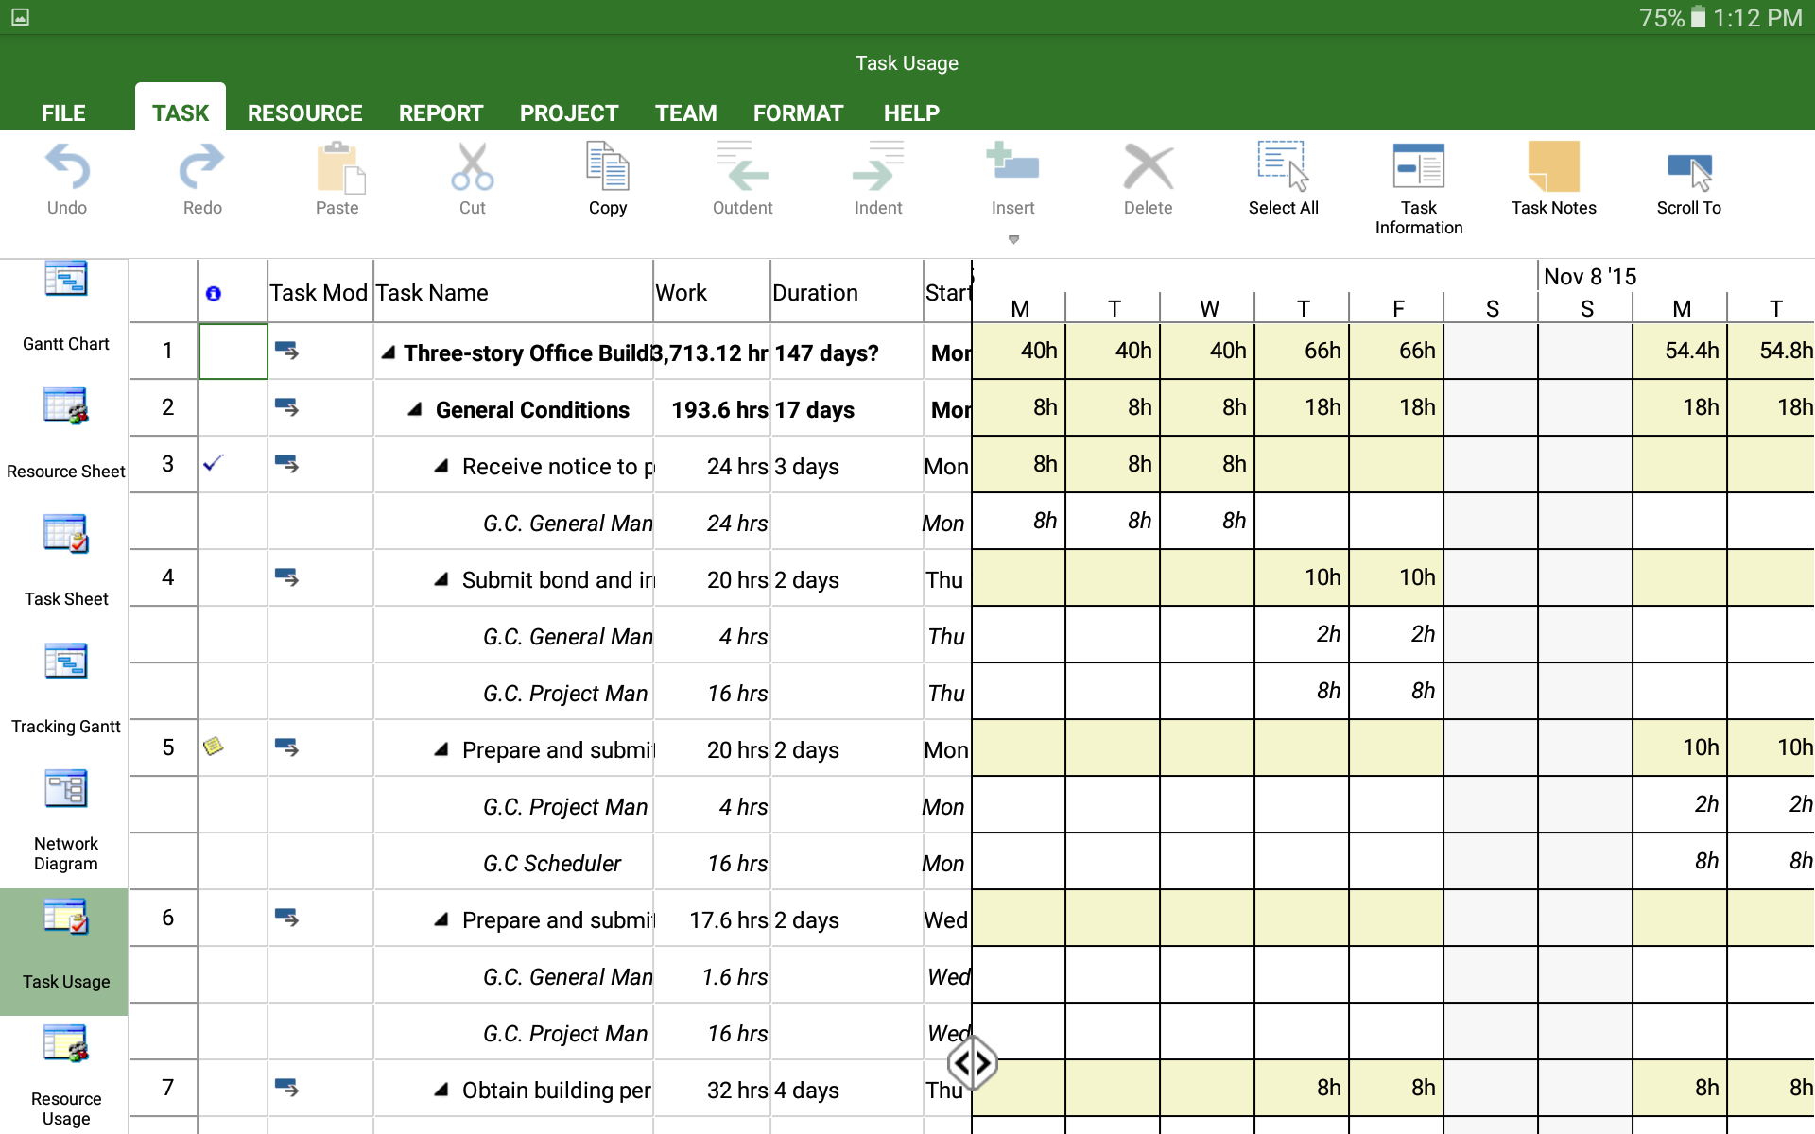This screenshot has width=1815, height=1134.
Task: Click the info indicator column header icon
Action: click(214, 294)
